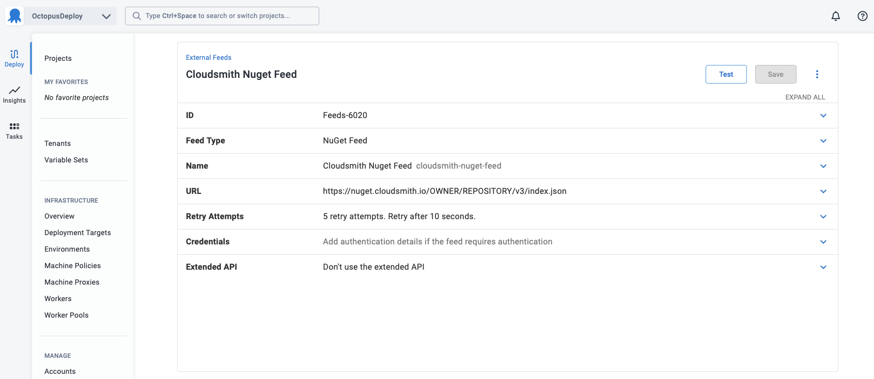Open Projects in the side menu
The width and height of the screenshot is (874, 379).
coord(58,58)
